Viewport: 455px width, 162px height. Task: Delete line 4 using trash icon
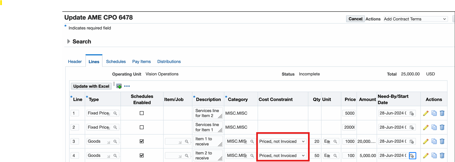click(x=442, y=156)
